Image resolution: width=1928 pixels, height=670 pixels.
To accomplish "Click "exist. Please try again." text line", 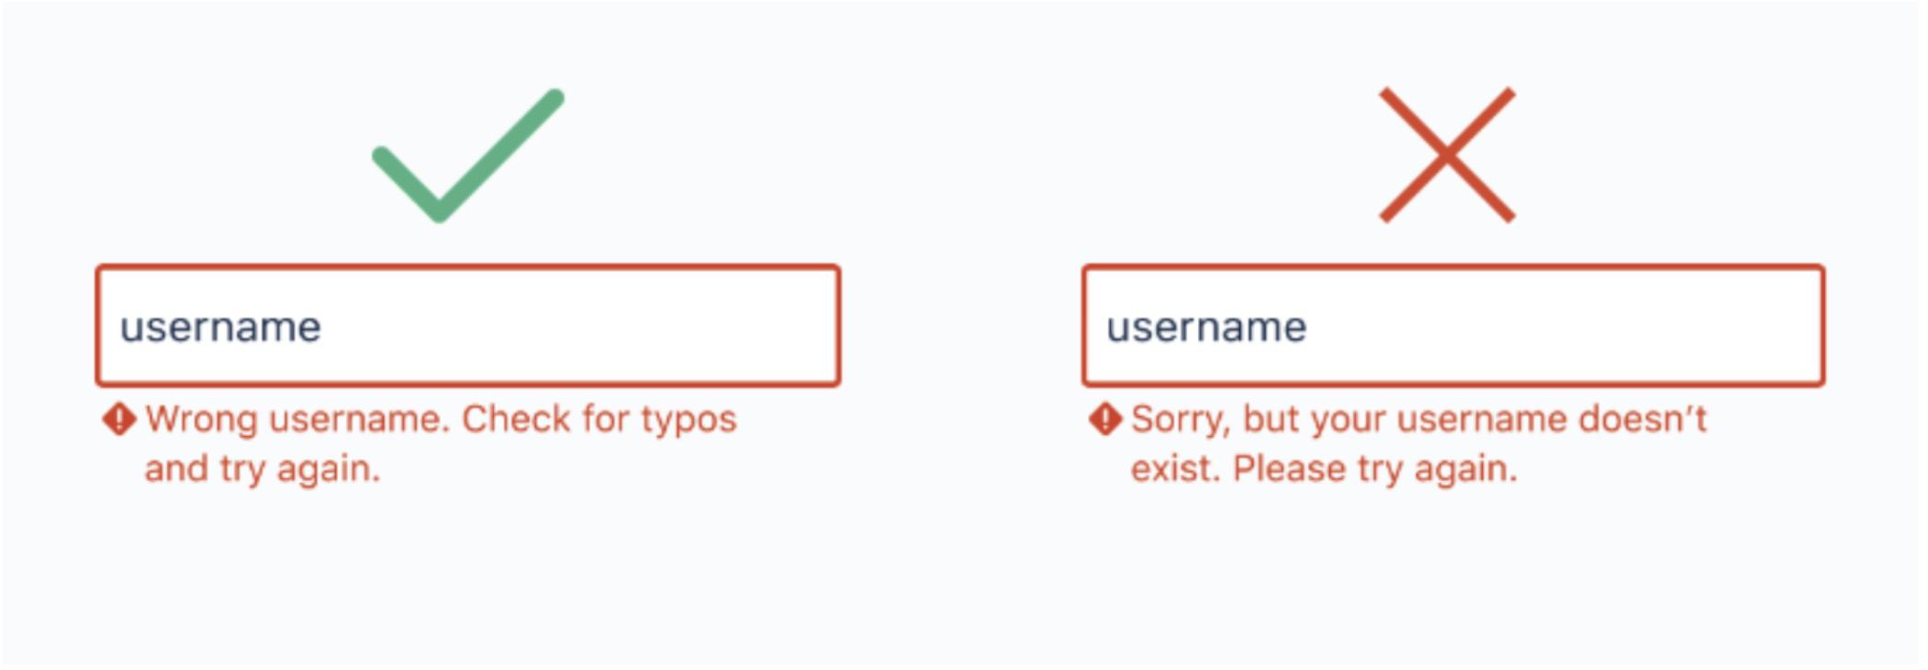I will [x=1323, y=469].
